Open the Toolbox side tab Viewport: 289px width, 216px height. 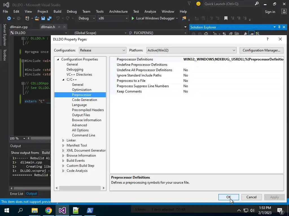(5, 55)
